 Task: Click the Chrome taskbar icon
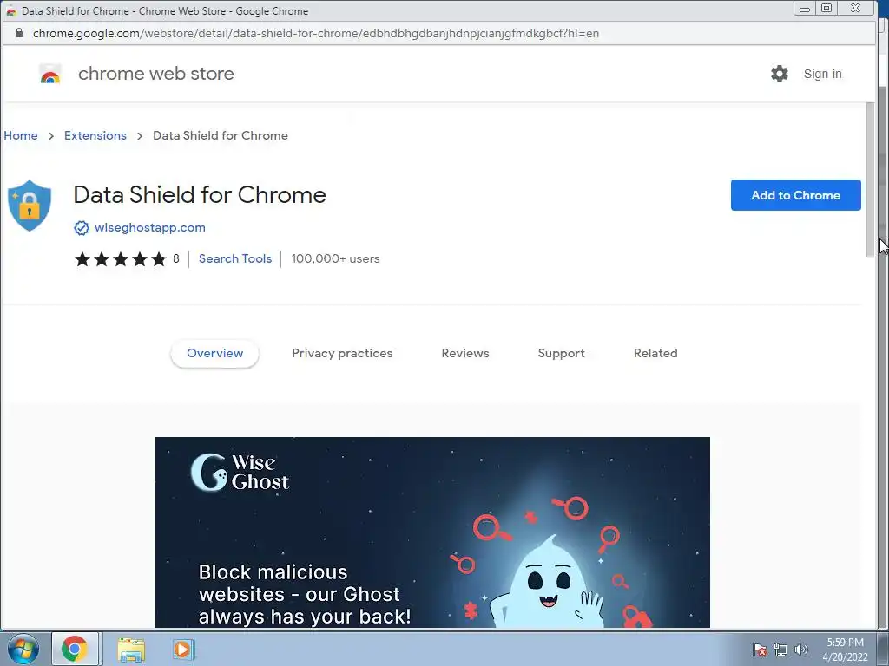(75, 649)
